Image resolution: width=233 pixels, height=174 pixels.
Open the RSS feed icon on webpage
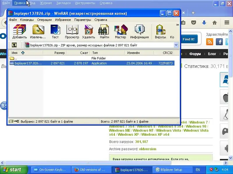210,42
